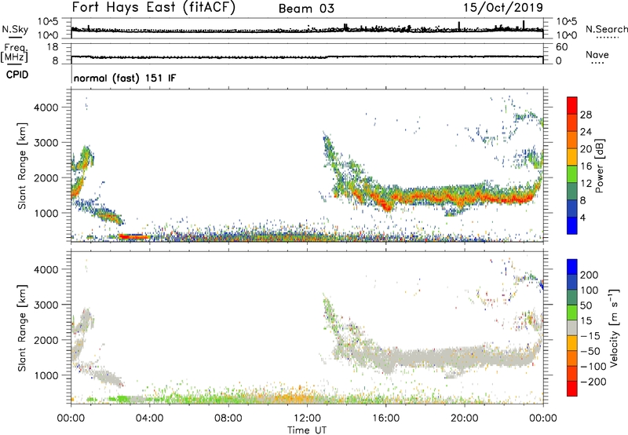
Task: Click the dark blue segment of Power color bar
Action: [x=572, y=225]
